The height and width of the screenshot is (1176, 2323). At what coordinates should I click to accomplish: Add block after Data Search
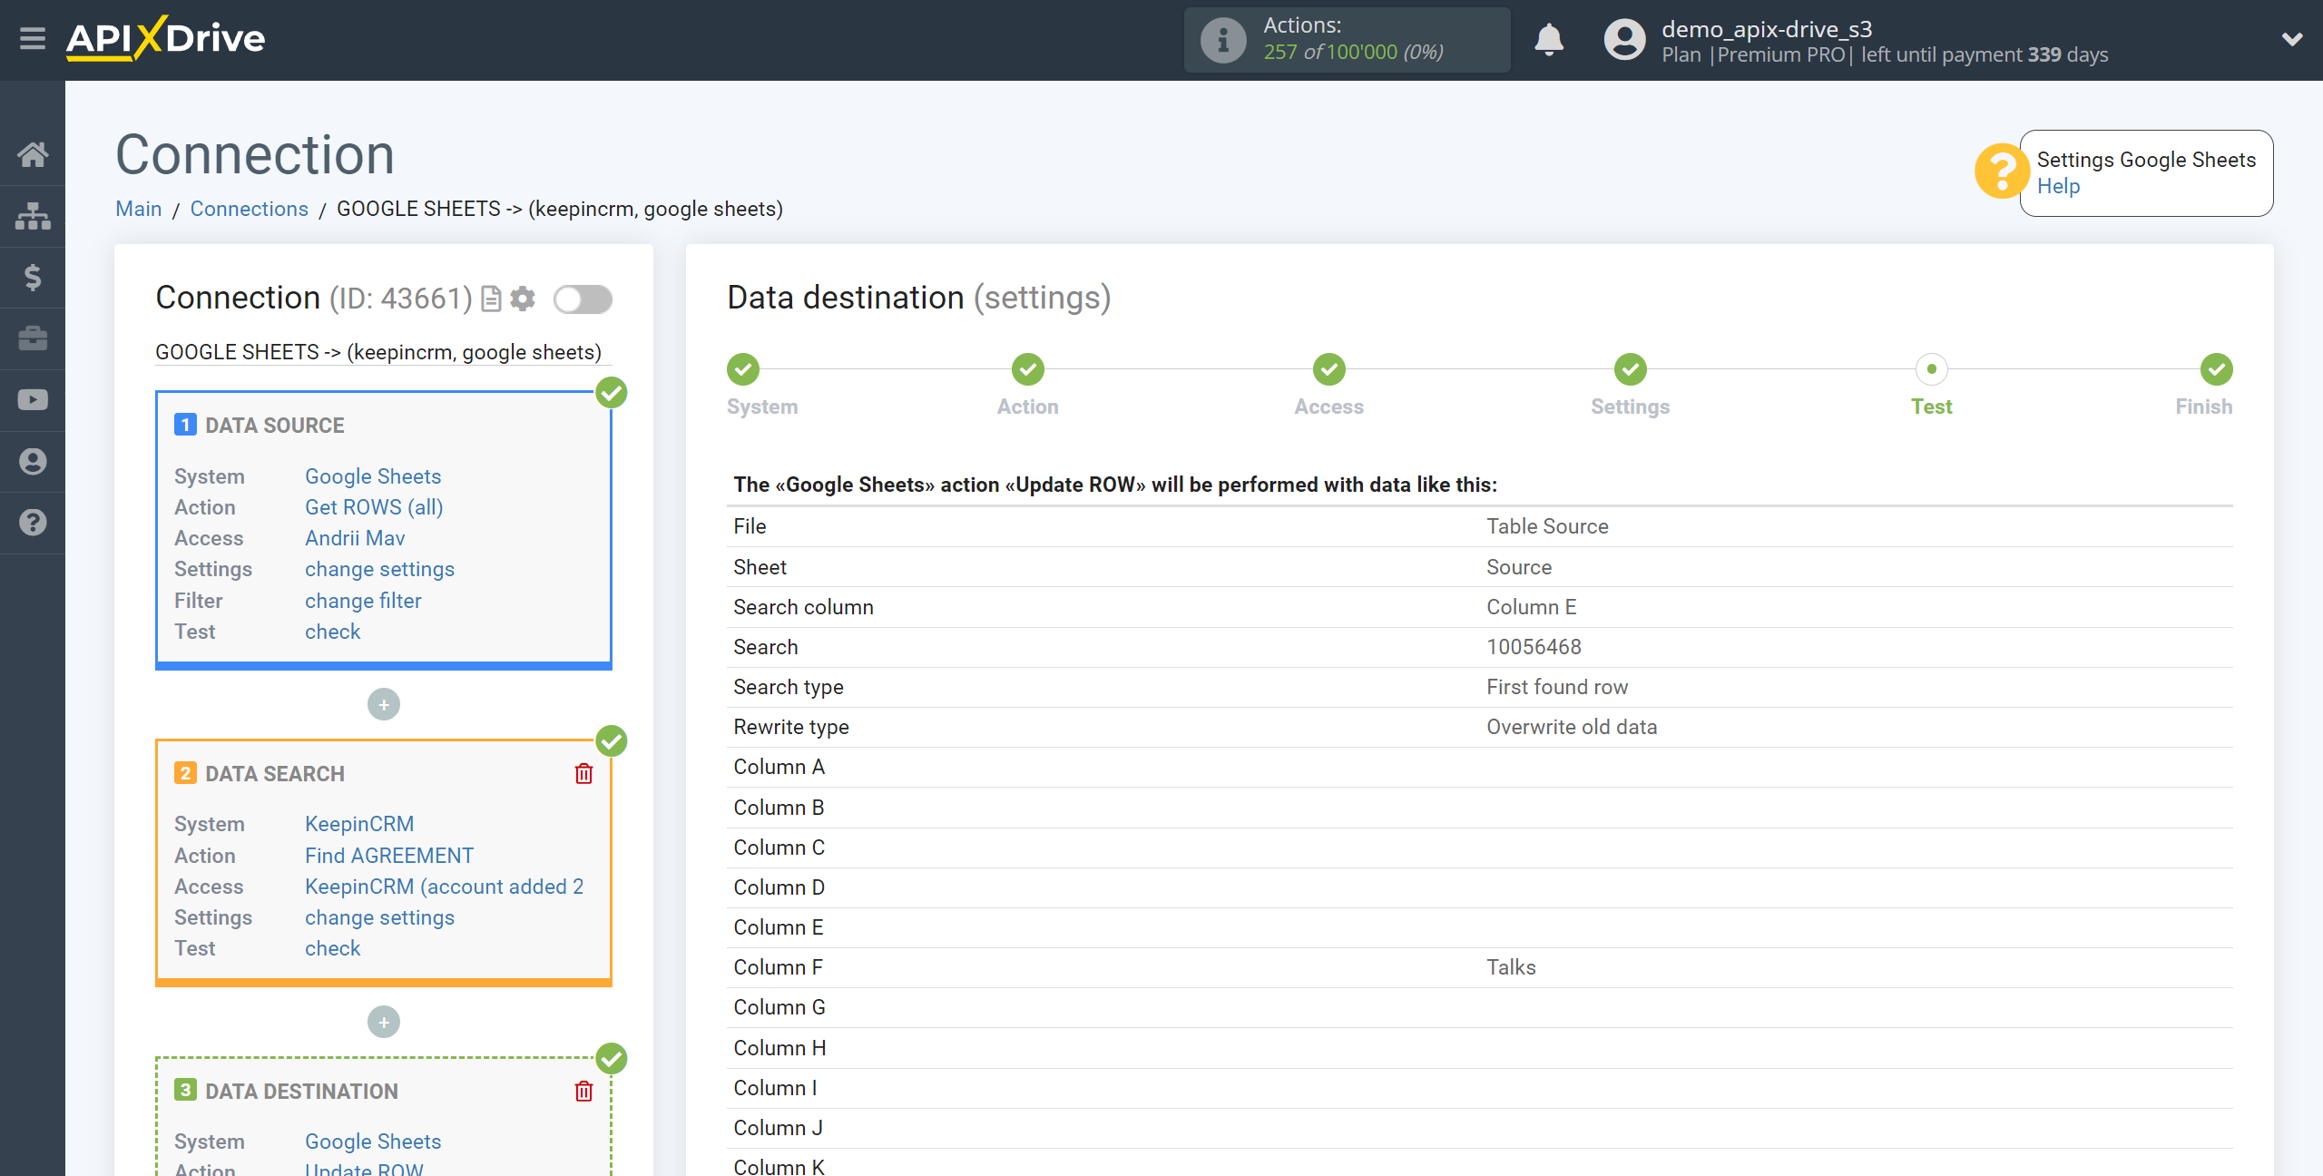[384, 1023]
